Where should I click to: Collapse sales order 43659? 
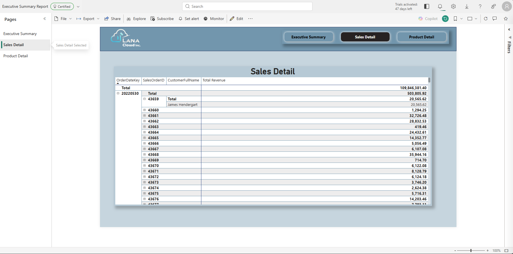point(145,99)
